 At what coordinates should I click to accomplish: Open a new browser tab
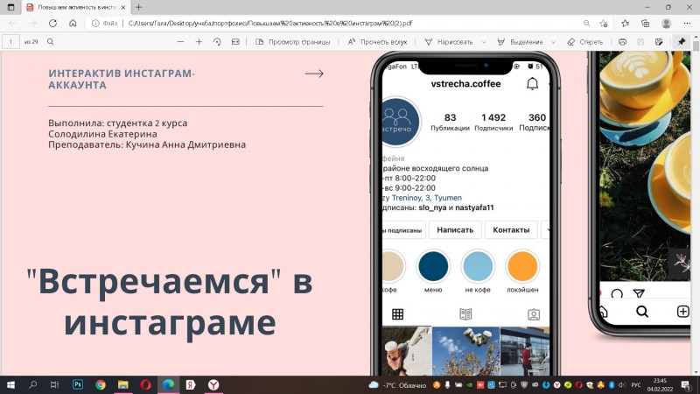139,7
